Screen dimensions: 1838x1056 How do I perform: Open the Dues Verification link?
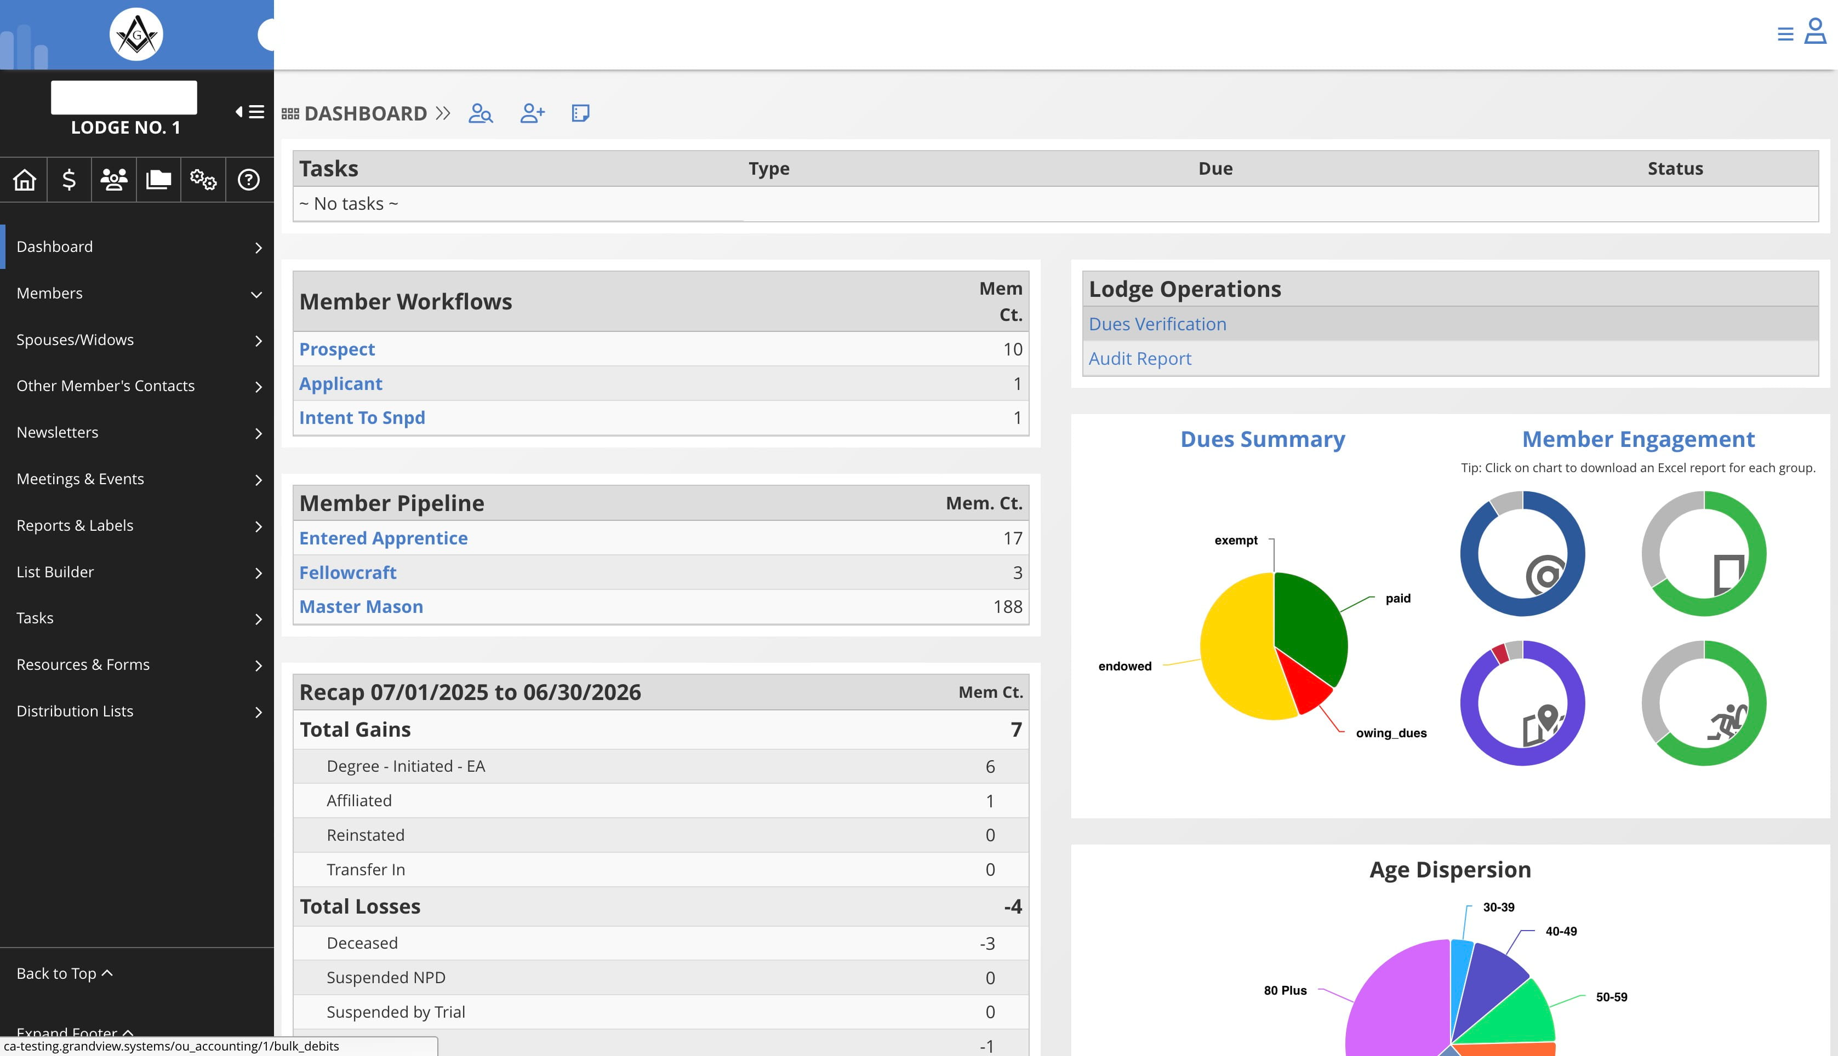point(1157,324)
